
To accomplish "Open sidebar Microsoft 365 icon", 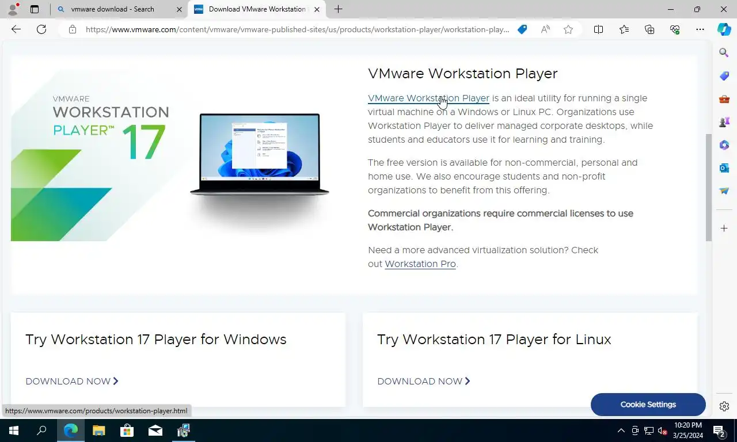I will pos(724,145).
